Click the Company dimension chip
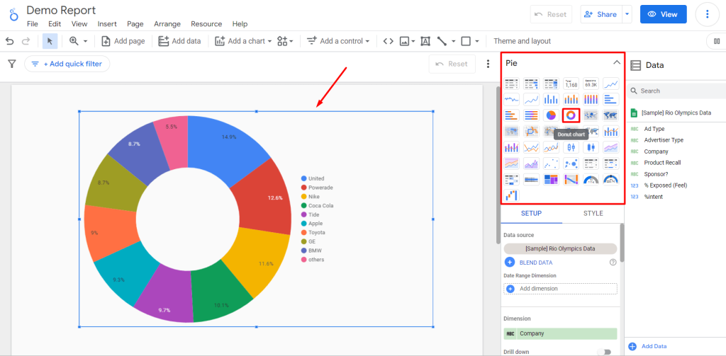The height and width of the screenshot is (356, 726). 560,333
